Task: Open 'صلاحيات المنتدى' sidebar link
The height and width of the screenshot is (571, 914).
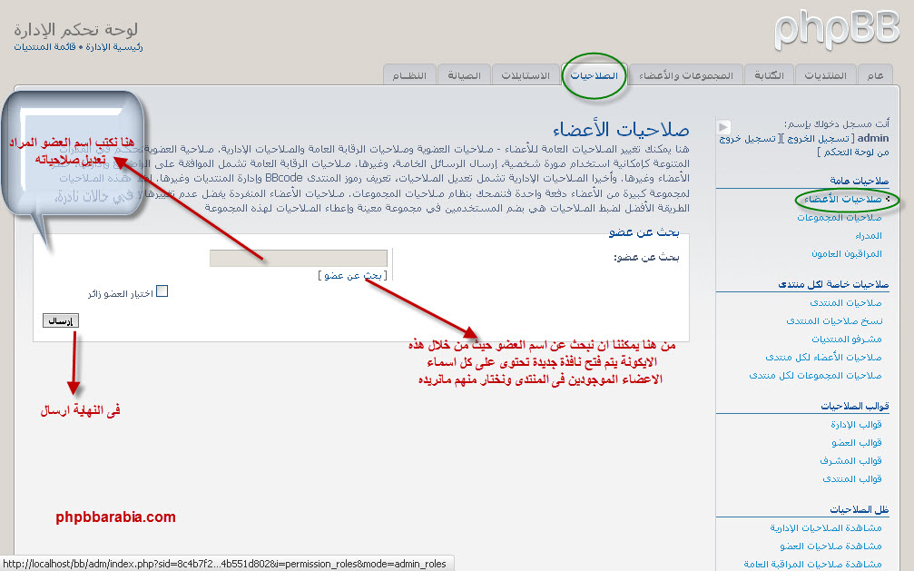Action: pyautogui.click(x=846, y=302)
